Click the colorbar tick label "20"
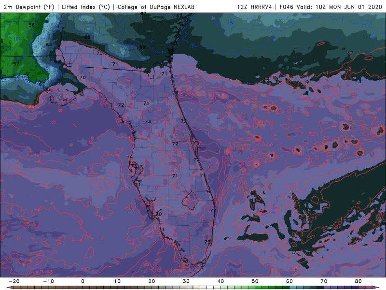The height and width of the screenshot is (290, 386). click(152, 281)
